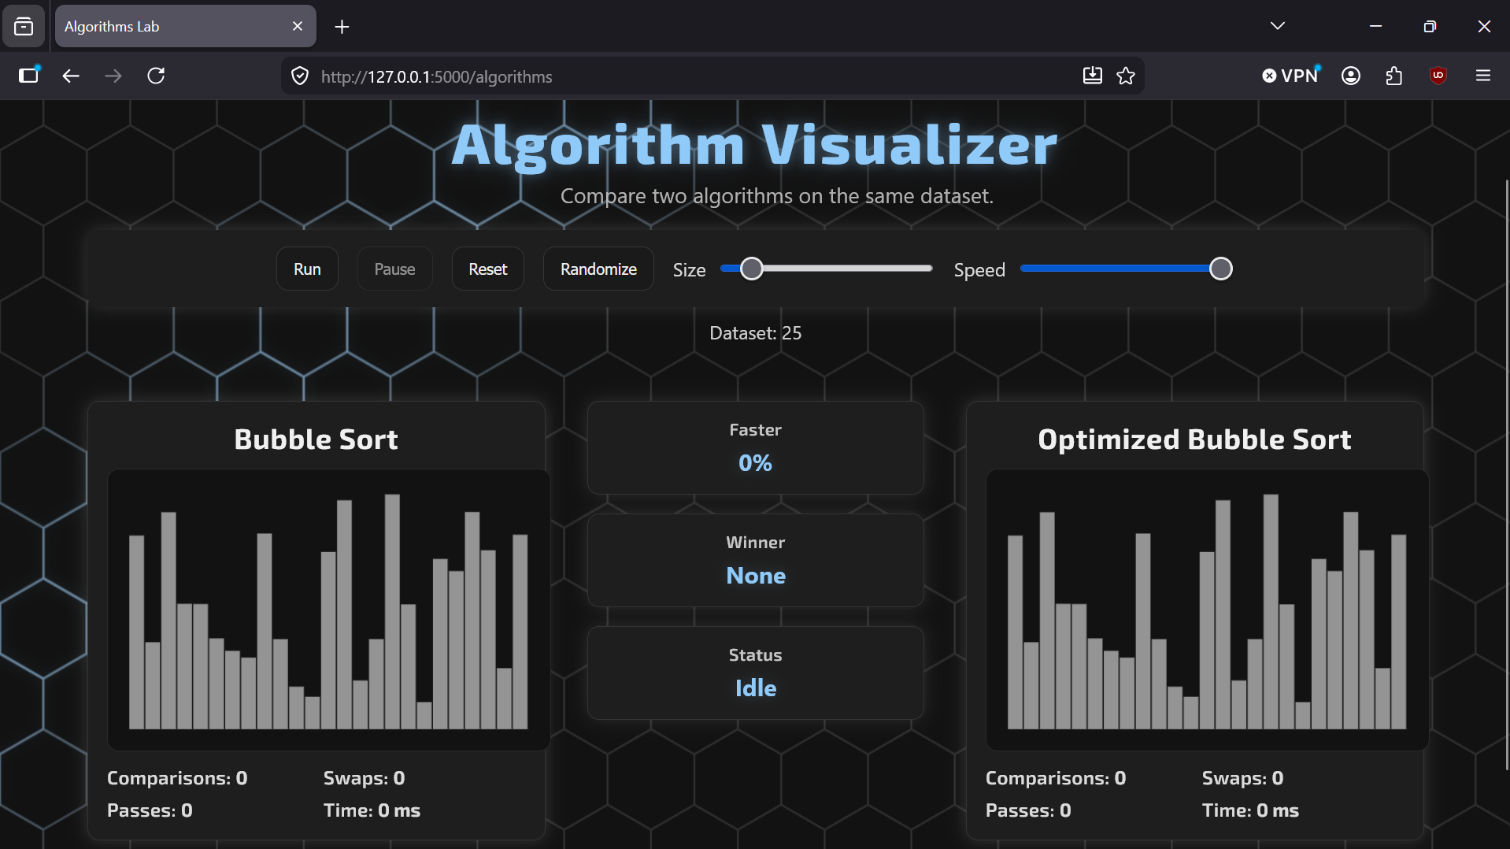Viewport: 1510px width, 849px height.
Task: Restore down the browser window
Action: pos(1430,26)
